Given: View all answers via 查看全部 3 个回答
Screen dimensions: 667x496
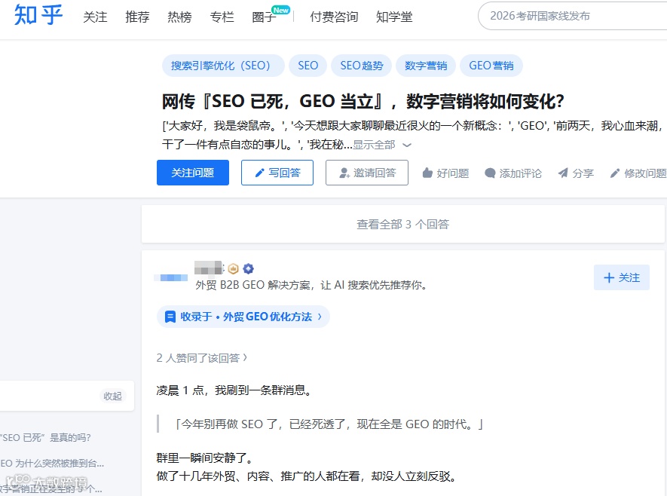Looking at the screenshot, I should tap(402, 224).
